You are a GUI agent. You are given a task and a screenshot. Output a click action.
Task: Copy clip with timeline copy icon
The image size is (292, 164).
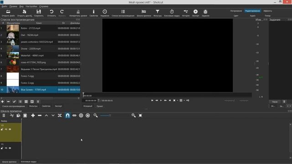pos(18,115)
